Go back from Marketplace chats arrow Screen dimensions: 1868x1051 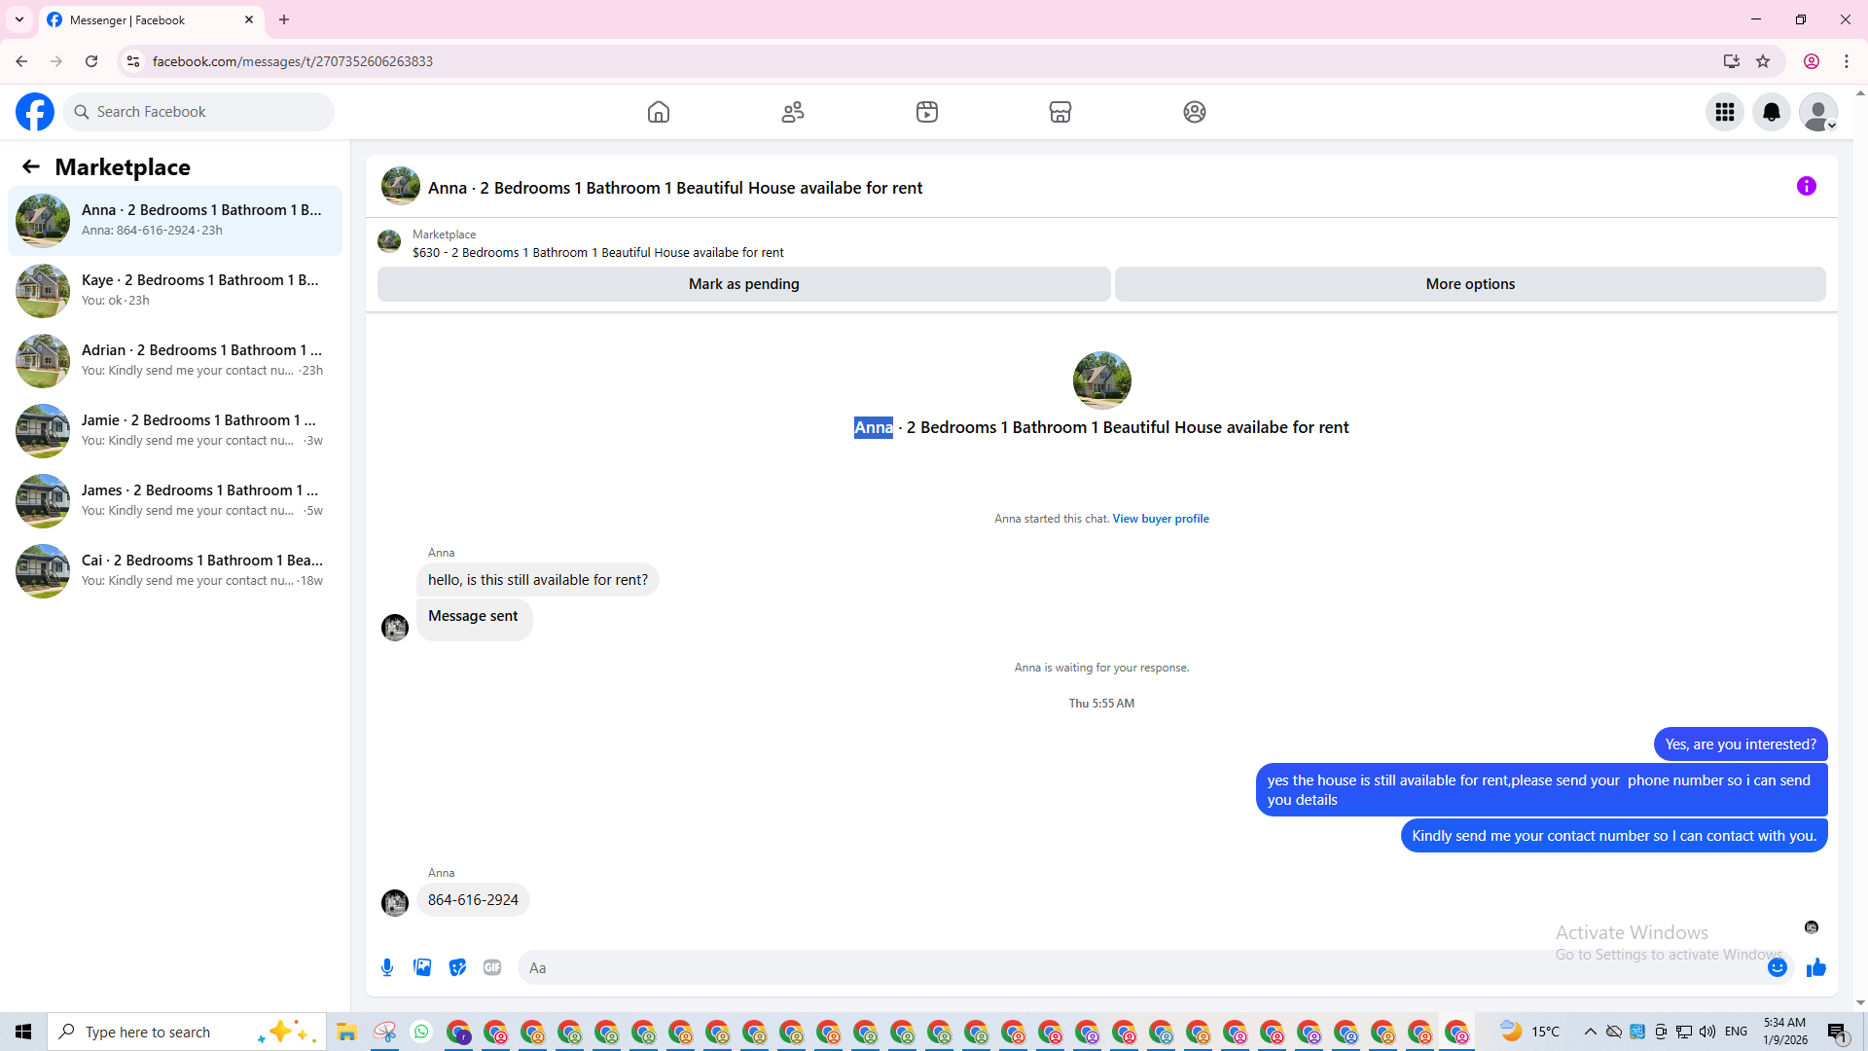[x=31, y=167]
